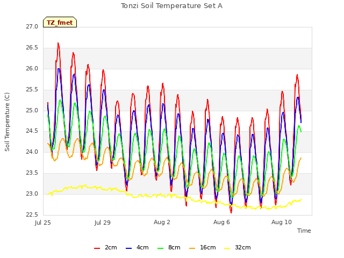
Task: Click the highest red 2cm peak near Jul 26
Action: (58, 44)
